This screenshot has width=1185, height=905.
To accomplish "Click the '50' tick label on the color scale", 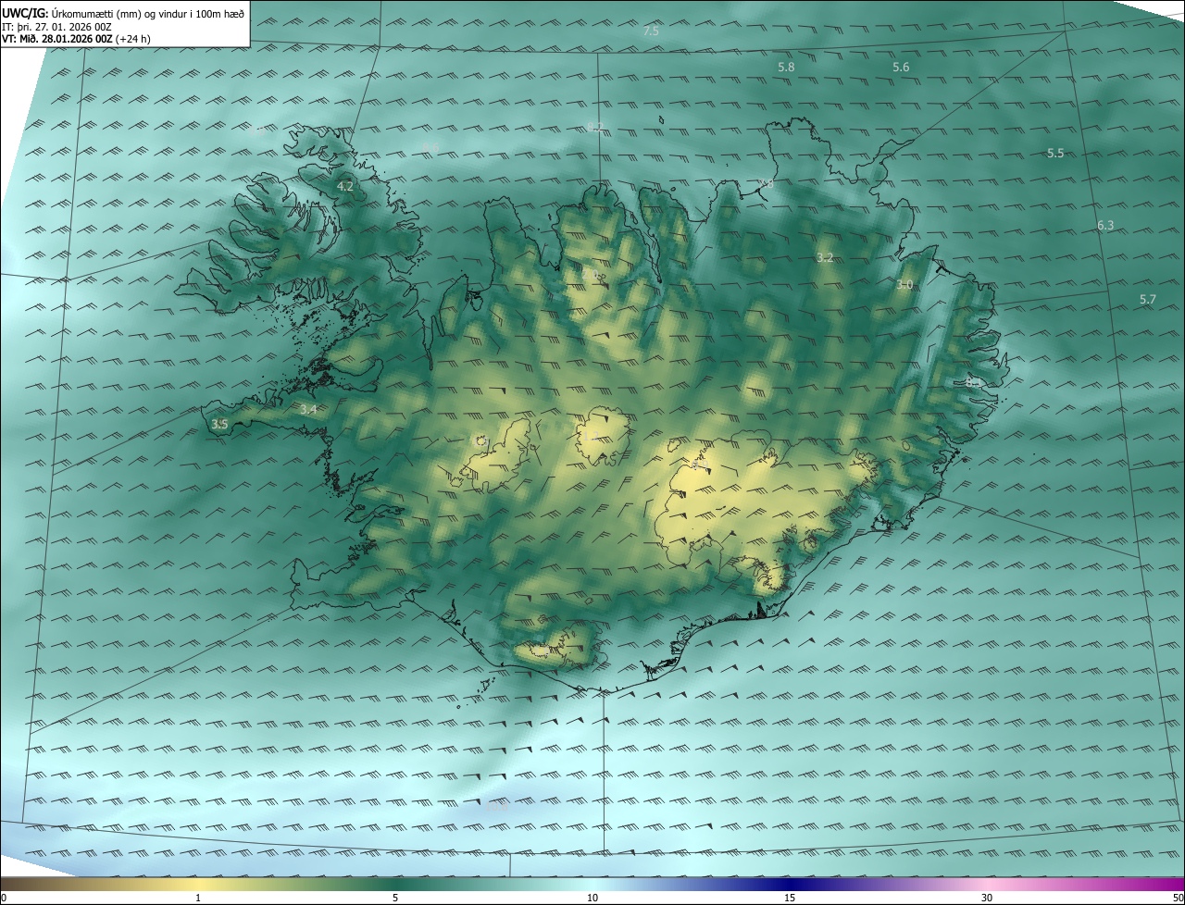I will (x=1178, y=898).
